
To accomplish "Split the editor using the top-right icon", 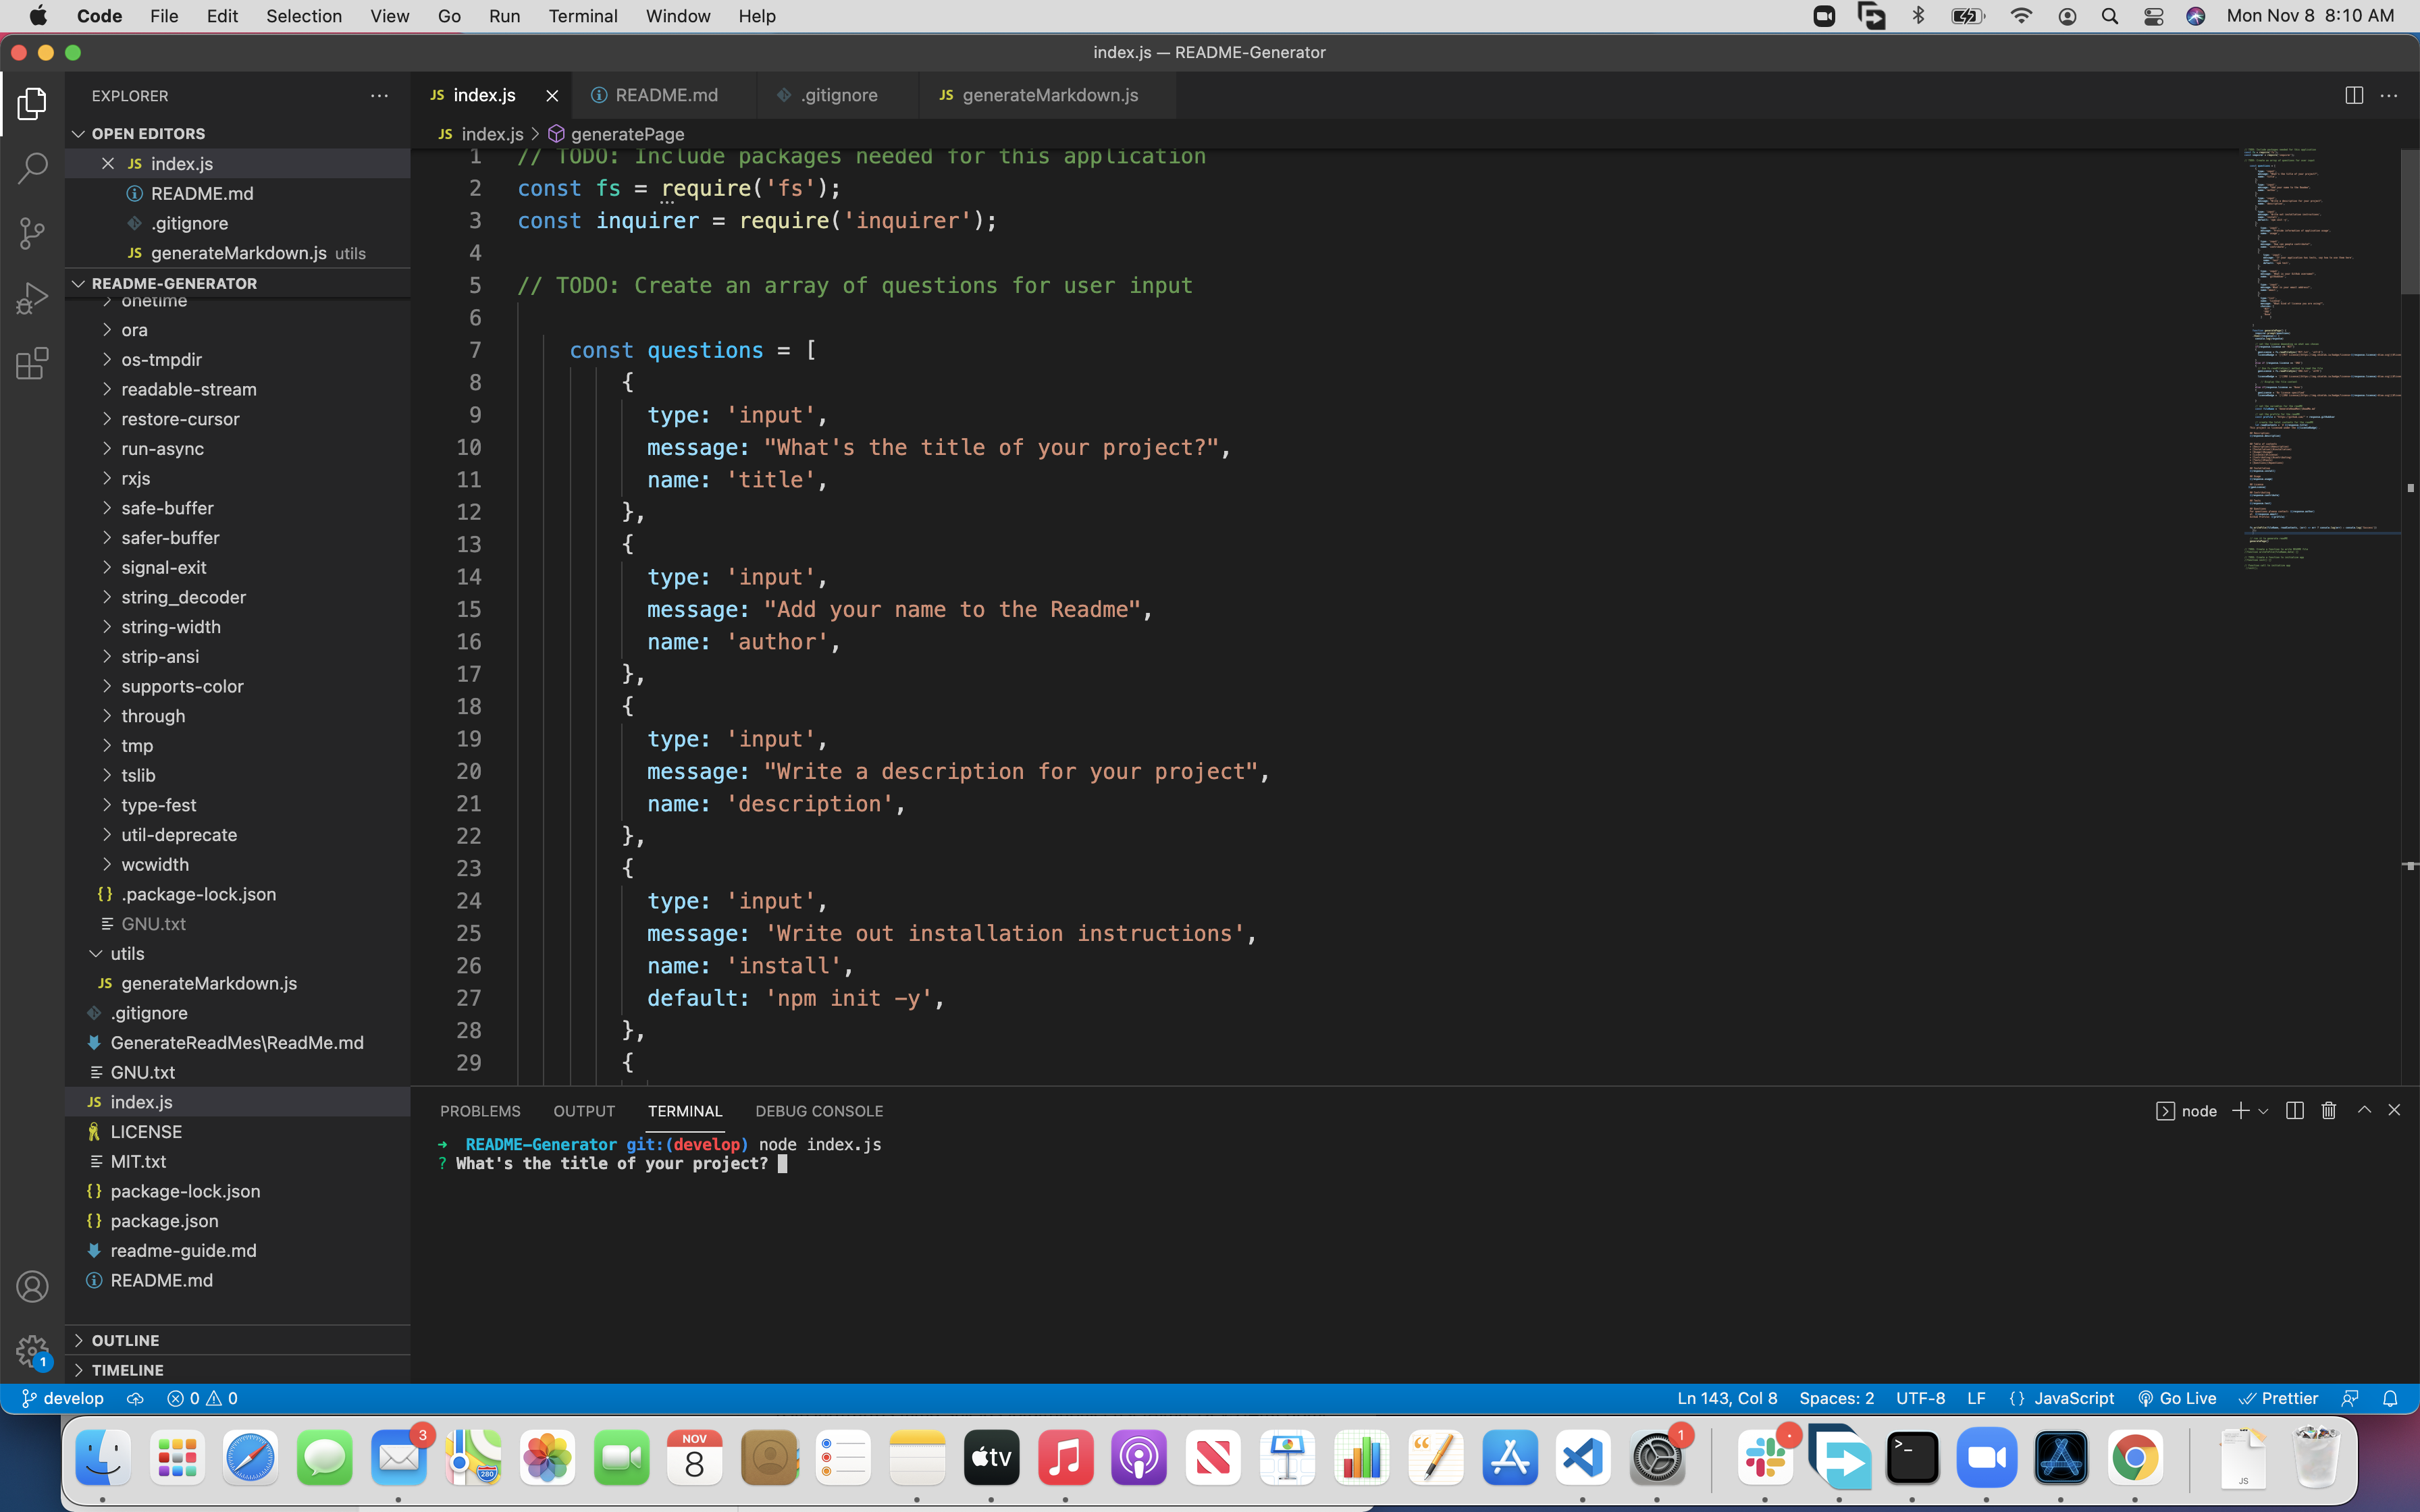I will click(2353, 95).
